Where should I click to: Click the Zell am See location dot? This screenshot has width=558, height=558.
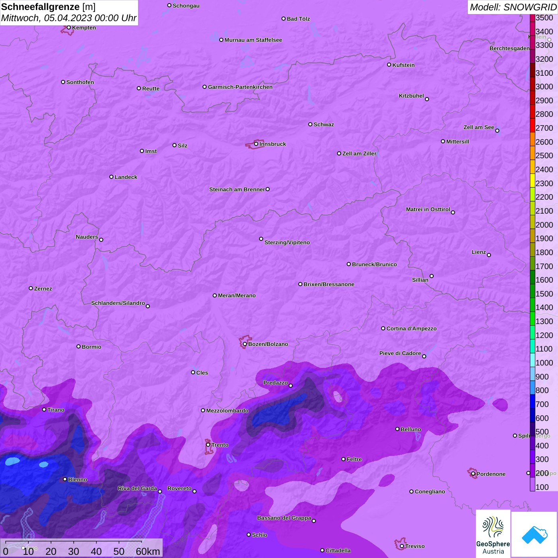(x=497, y=130)
